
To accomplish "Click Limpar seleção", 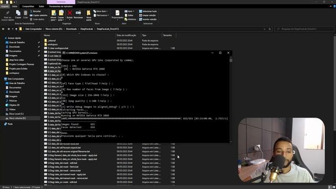I will point(148,15).
